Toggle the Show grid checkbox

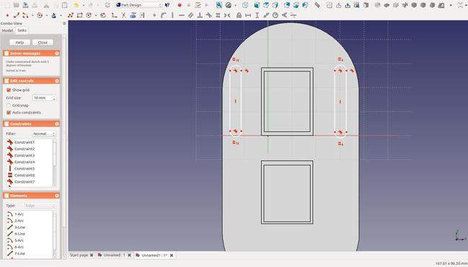tap(9, 90)
